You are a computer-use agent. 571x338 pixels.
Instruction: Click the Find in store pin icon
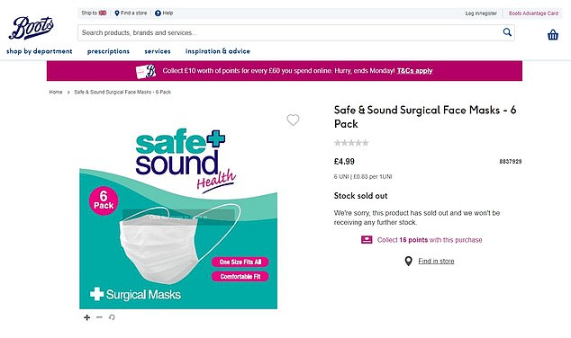pyautogui.click(x=409, y=261)
